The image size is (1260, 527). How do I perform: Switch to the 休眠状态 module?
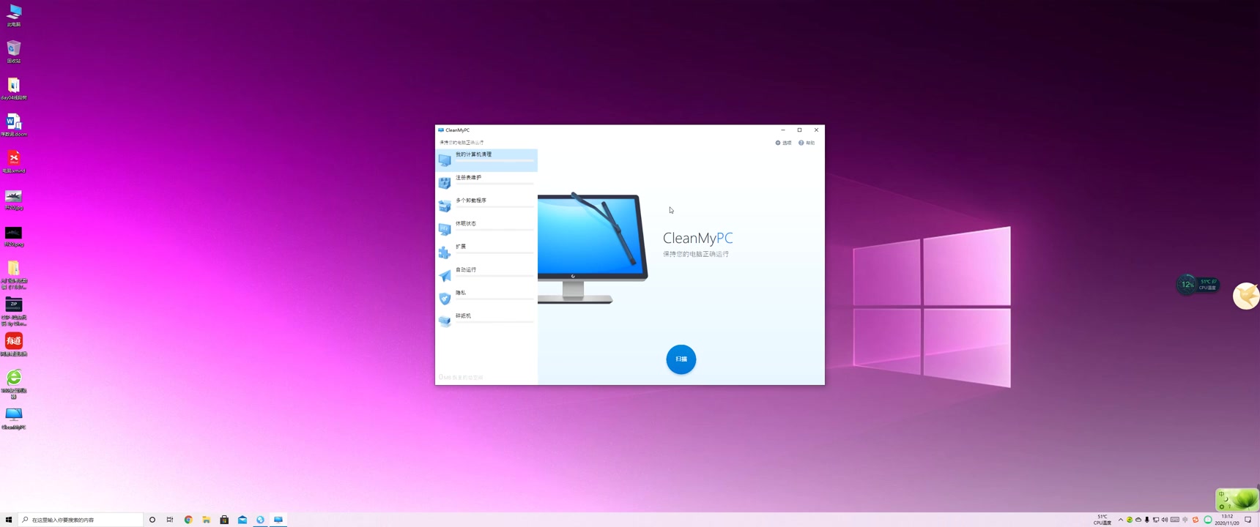click(x=486, y=229)
